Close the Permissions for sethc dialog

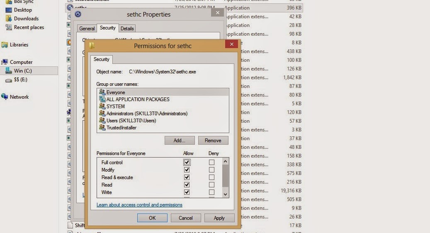click(x=231, y=44)
